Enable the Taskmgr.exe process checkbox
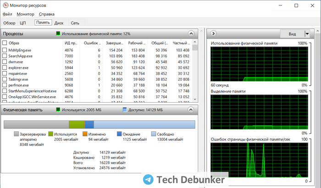This screenshot has width=321, height=188. pyautogui.click(x=5, y=79)
